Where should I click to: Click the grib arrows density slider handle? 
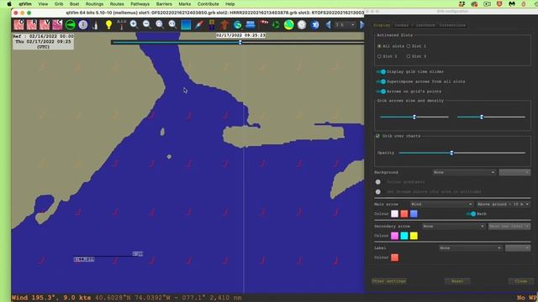[x=482, y=117]
